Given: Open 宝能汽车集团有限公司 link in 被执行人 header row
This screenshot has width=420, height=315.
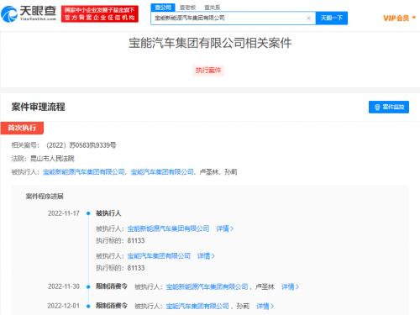Looking at the screenshot, I should point(162,172).
